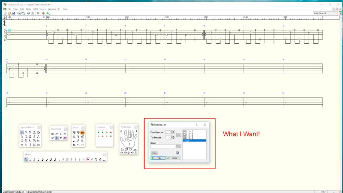Click the Open folder toolbar icon
Viewport: 343px width, 193px height.
[9, 13]
